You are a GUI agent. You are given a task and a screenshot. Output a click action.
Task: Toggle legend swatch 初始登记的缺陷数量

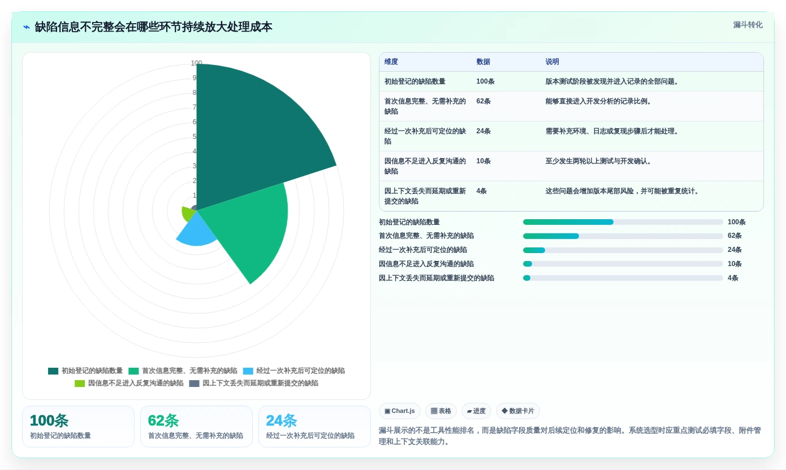point(53,371)
